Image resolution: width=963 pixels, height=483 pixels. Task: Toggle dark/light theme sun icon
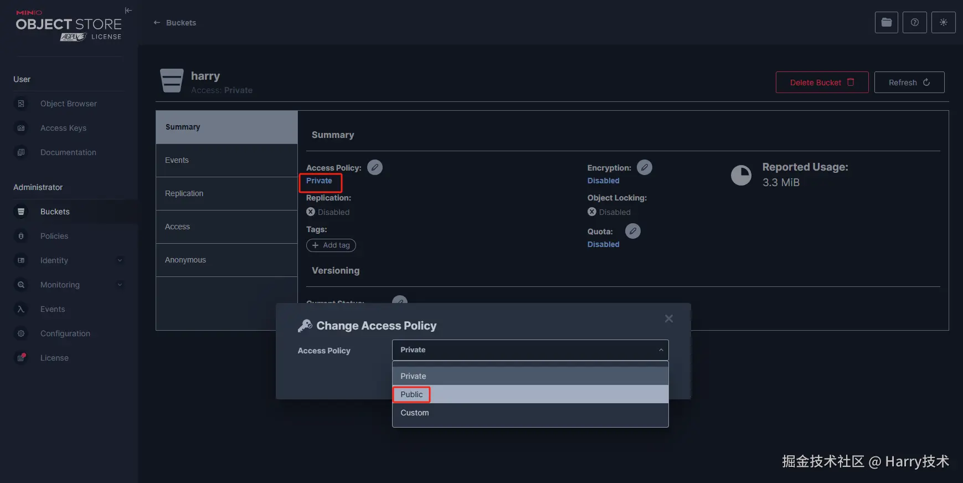[944, 22]
